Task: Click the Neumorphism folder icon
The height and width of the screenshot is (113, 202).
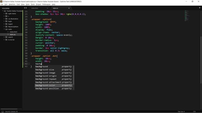Action: click(6, 27)
